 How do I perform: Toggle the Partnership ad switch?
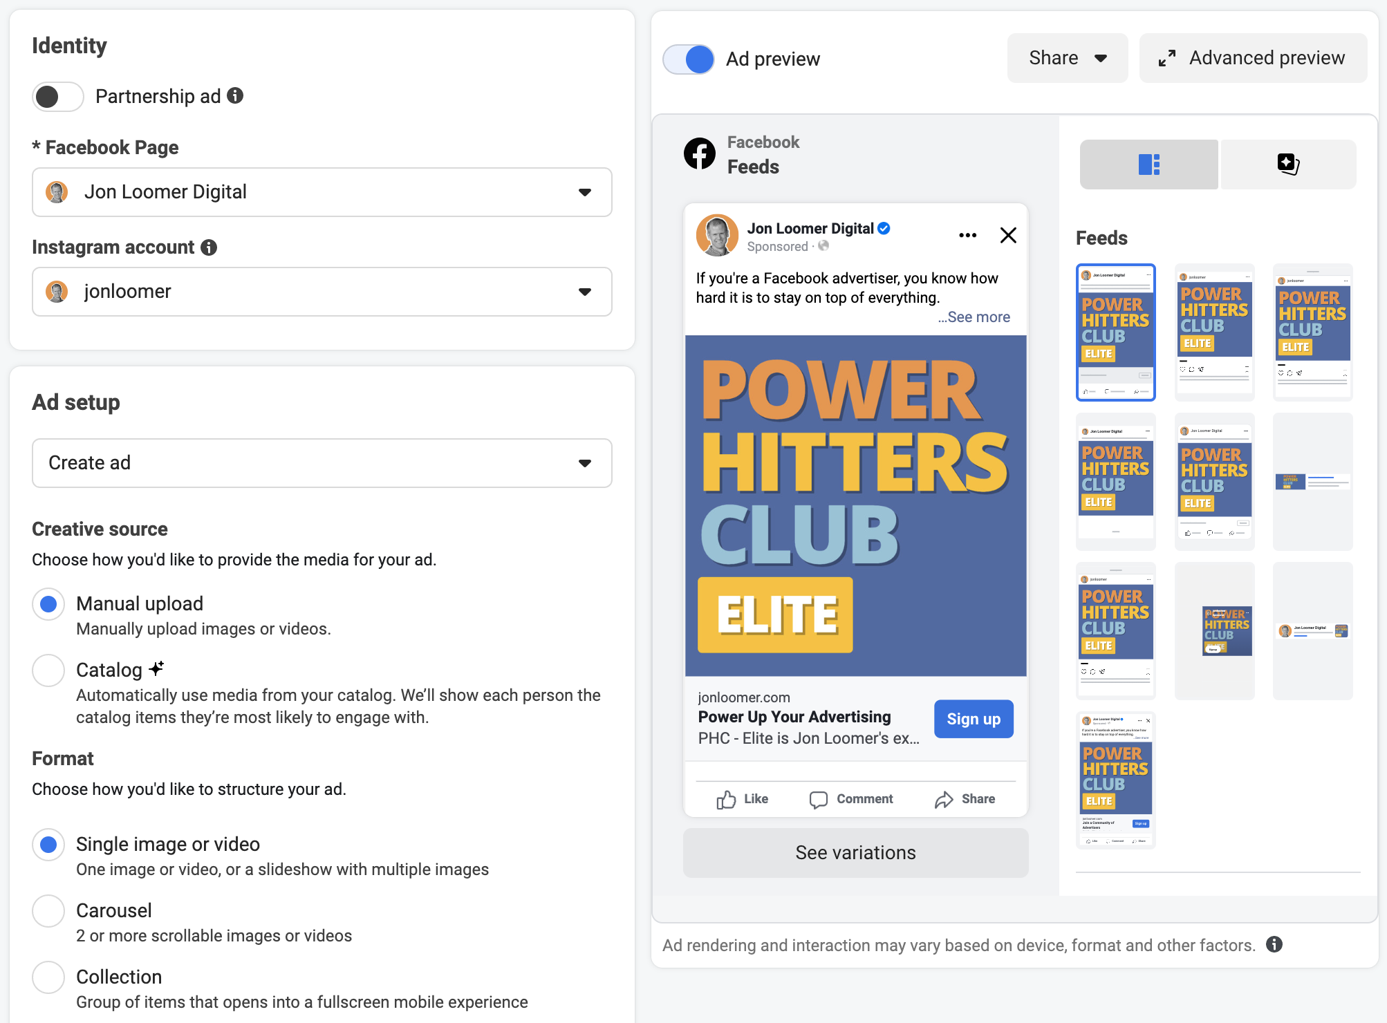click(x=57, y=96)
